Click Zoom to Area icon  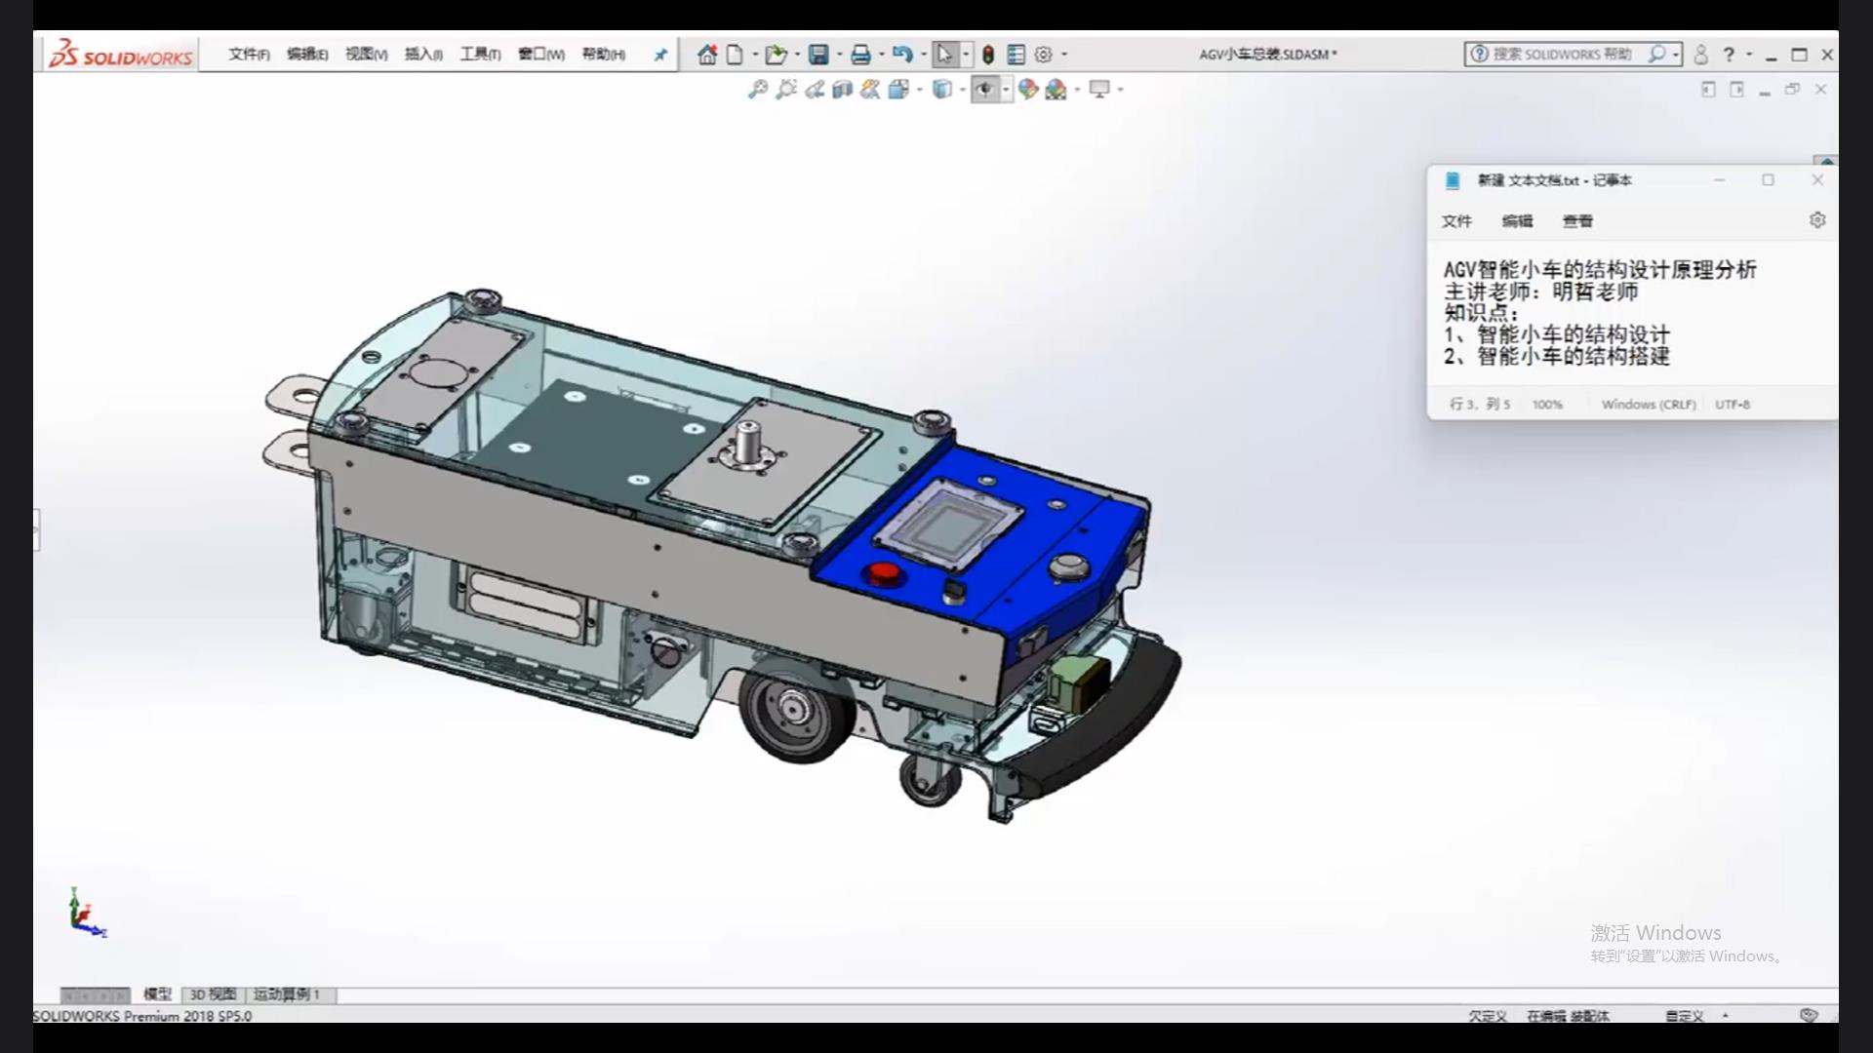point(786,90)
